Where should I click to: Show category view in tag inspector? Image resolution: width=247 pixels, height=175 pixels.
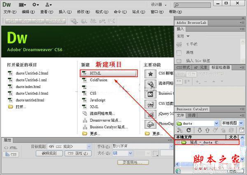tap(179, 82)
